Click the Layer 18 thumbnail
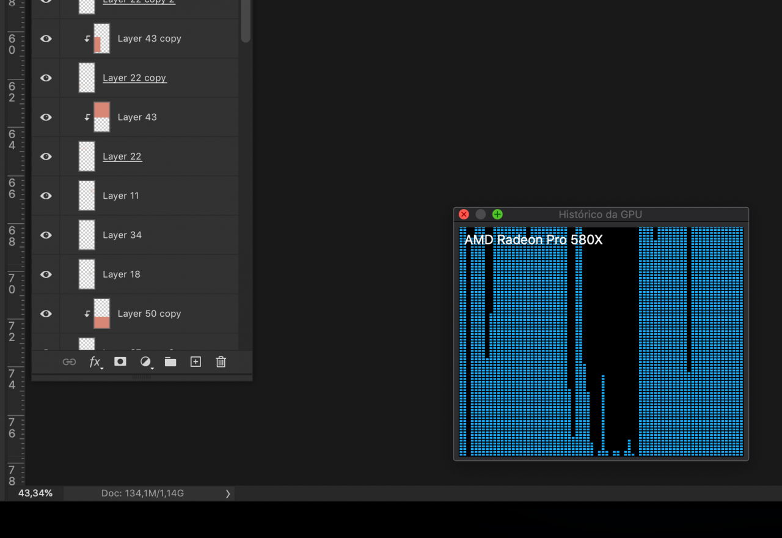 (87, 275)
